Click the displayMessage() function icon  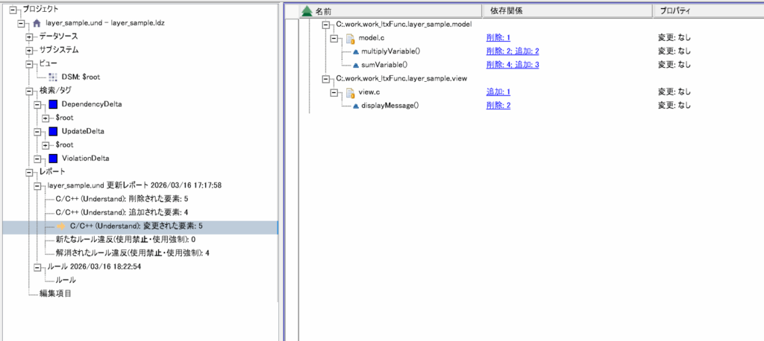tap(355, 106)
